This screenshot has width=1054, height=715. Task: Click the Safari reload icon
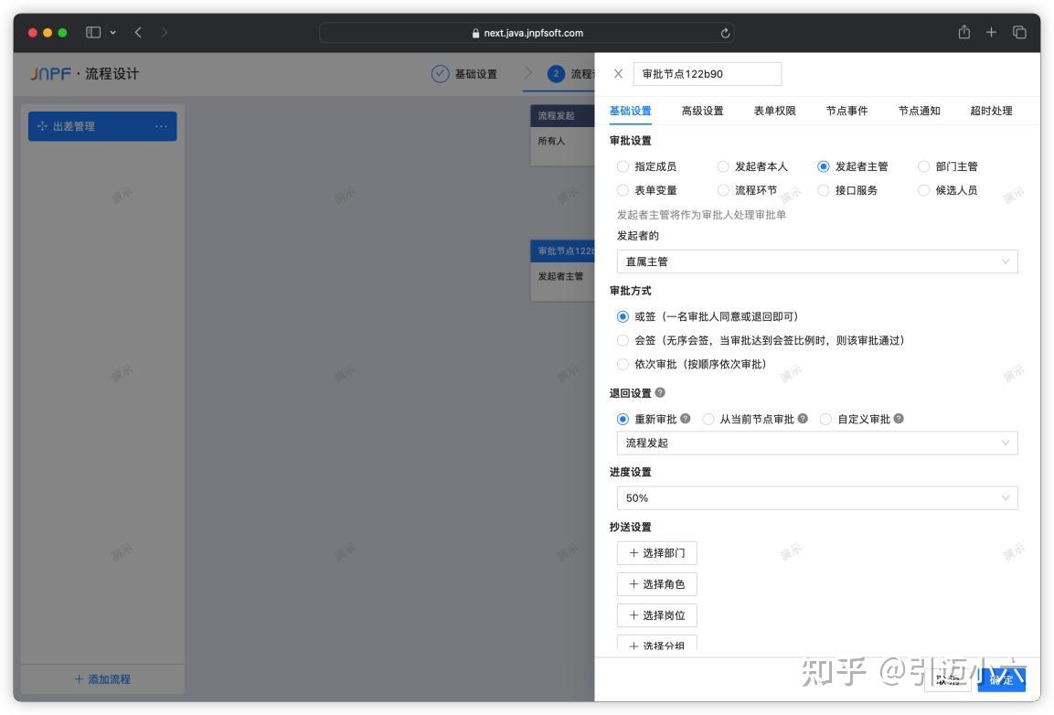[724, 32]
